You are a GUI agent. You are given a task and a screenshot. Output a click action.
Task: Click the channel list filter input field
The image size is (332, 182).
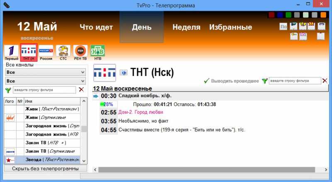44,90
